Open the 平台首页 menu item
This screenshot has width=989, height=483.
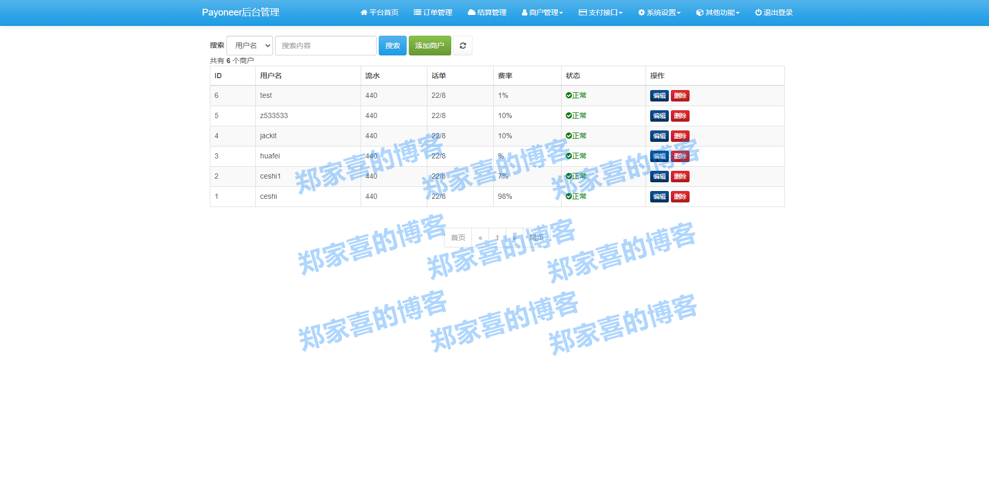pos(379,12)
